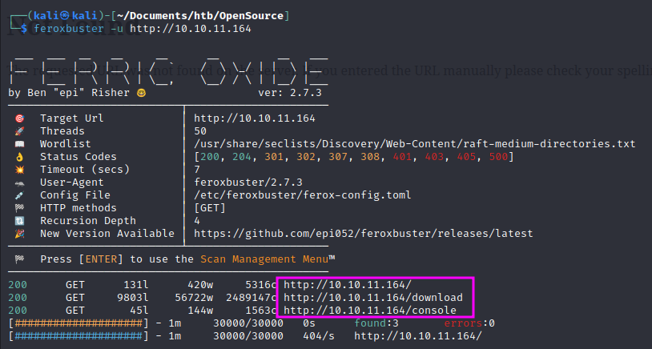Click the syringe emoji beside Config File
The height and width of the screenshot is (349, 652).
coord(19,195)
